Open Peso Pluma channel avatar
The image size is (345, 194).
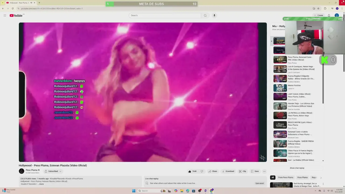[22, 171]
